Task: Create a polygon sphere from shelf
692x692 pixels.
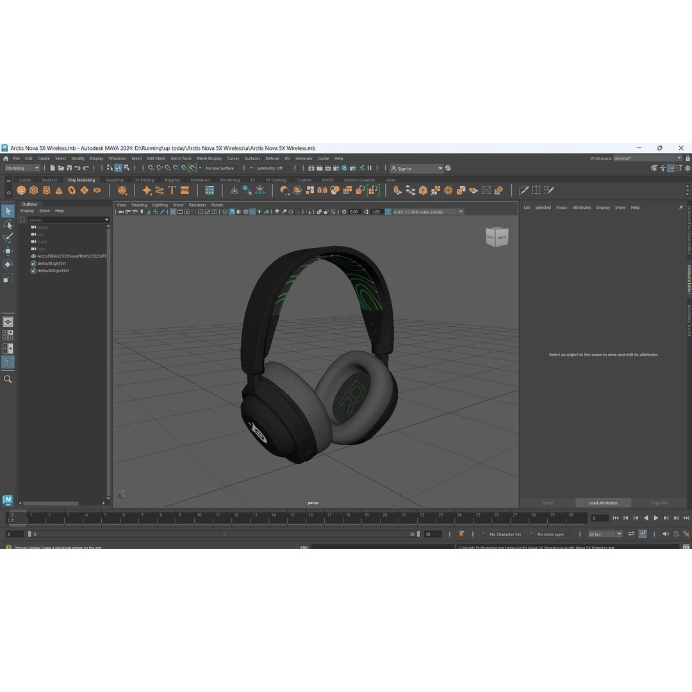Action: 21,190
